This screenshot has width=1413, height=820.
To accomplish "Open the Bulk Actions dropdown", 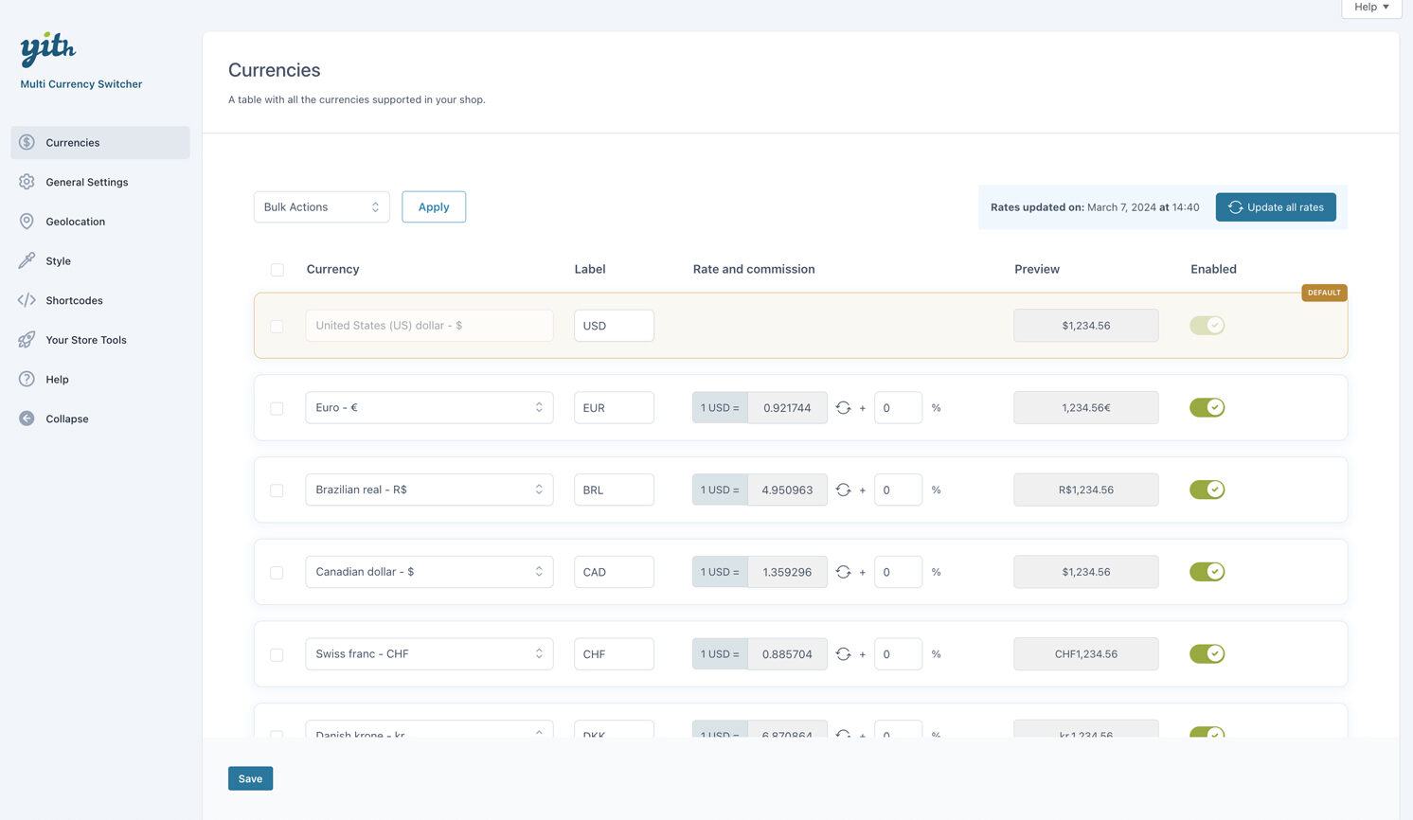I will coord(321,207).
